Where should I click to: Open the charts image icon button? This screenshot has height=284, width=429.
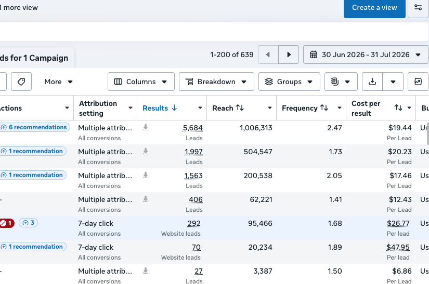coord(418,82)
